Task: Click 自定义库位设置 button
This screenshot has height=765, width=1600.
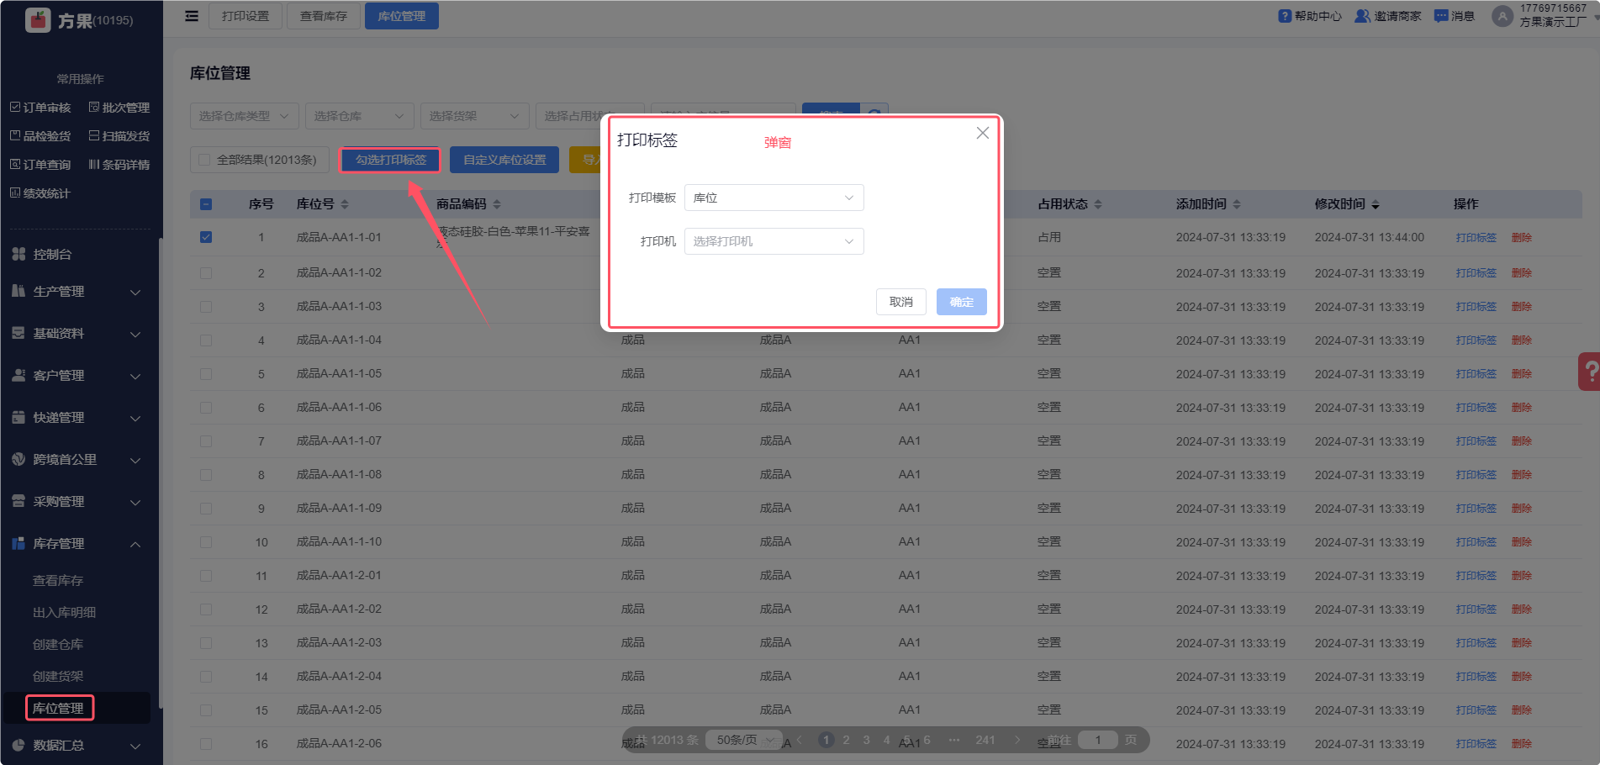Action: tap(504, 160)
